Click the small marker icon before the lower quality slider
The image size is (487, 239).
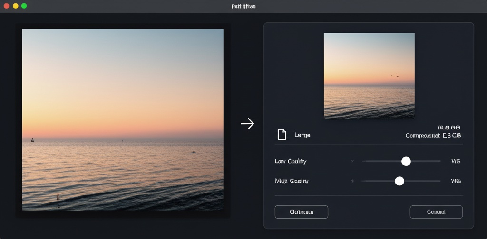352,181
